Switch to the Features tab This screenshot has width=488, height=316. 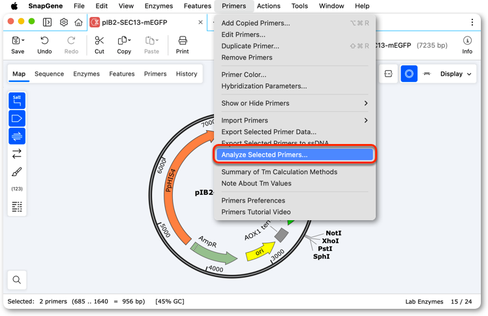[x=122, y=74]
